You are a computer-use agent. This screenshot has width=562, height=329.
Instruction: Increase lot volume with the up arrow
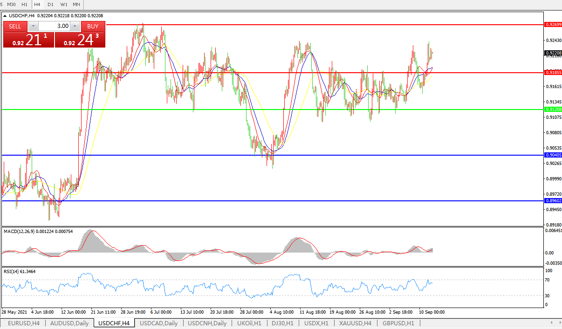[x=75, y=27]
